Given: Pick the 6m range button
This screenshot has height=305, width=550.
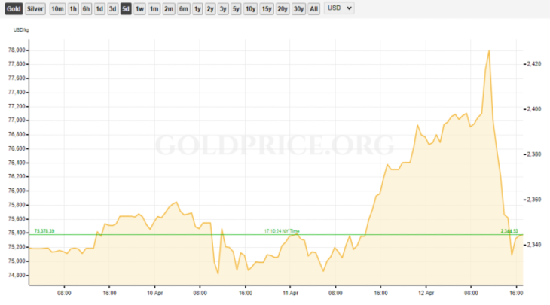Looking at the screenshot, I should click(x=183, y=9).
